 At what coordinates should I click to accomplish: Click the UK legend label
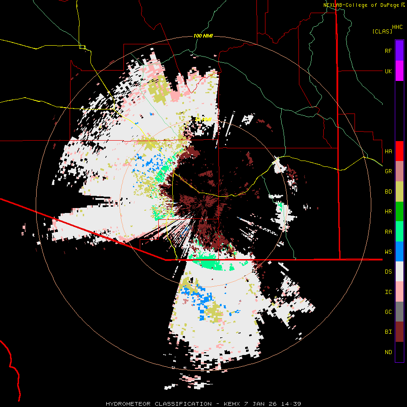[x=388, y=71]
